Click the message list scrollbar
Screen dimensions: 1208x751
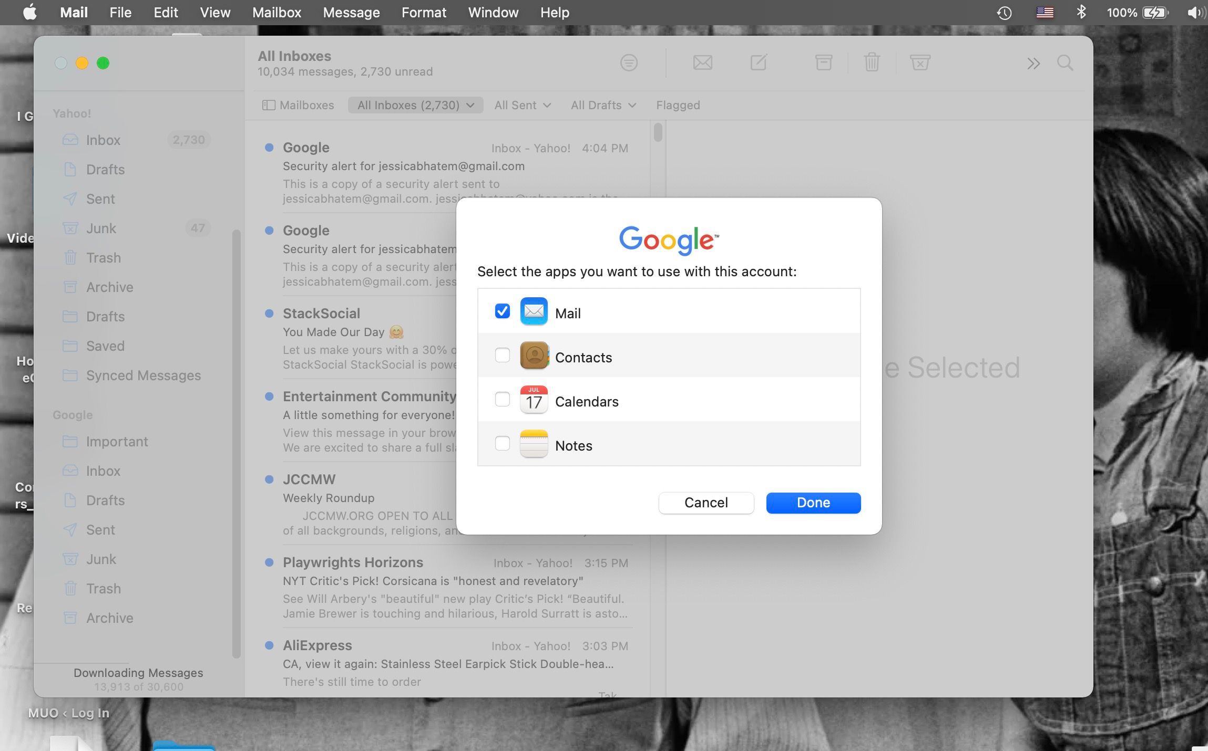[658, 132]
